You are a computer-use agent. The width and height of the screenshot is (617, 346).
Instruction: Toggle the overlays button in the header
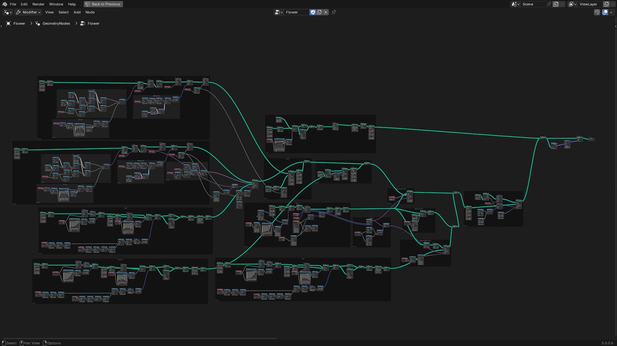[605, 12]
